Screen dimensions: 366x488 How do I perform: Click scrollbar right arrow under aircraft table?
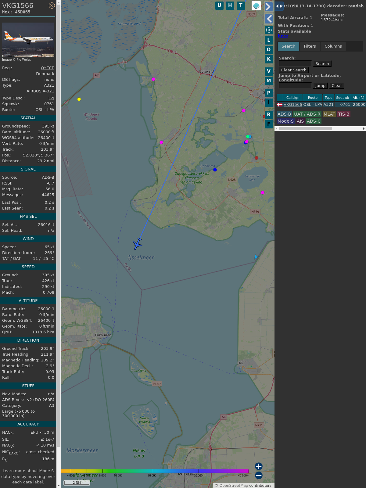click(364, 129)
